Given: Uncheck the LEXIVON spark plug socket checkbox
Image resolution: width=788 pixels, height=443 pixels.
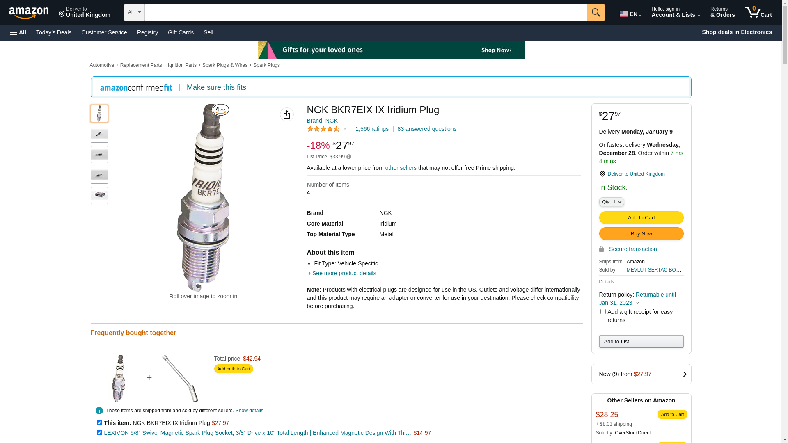Looking at the screenshot, I should click(x=99, y=432).
